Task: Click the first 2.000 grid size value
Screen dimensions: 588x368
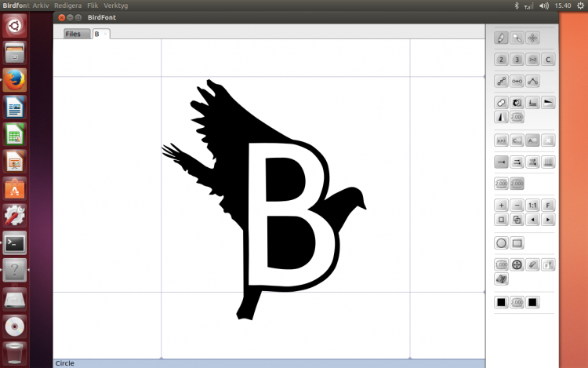Action: (501, 184)
